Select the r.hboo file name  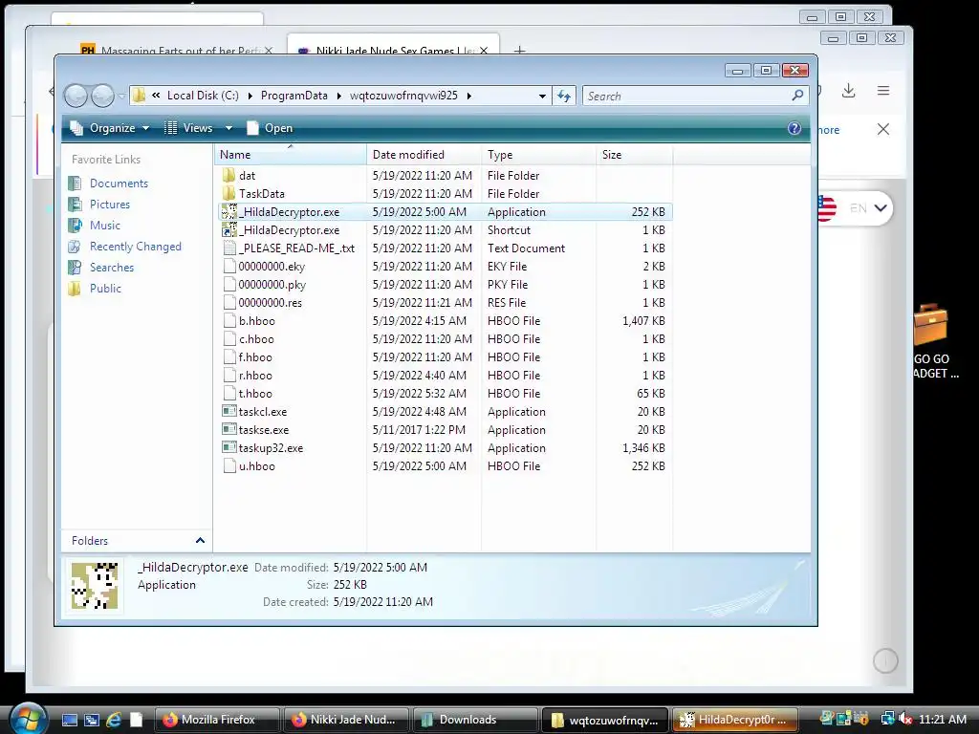tap(255, 375)
